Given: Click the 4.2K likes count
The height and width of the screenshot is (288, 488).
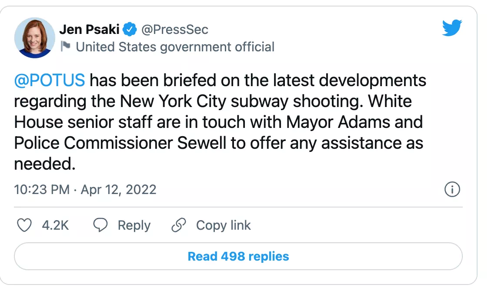Looking at the screenshot, I should [x=55, y=225].
